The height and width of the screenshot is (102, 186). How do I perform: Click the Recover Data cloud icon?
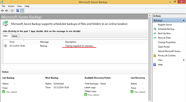[155, 38]
